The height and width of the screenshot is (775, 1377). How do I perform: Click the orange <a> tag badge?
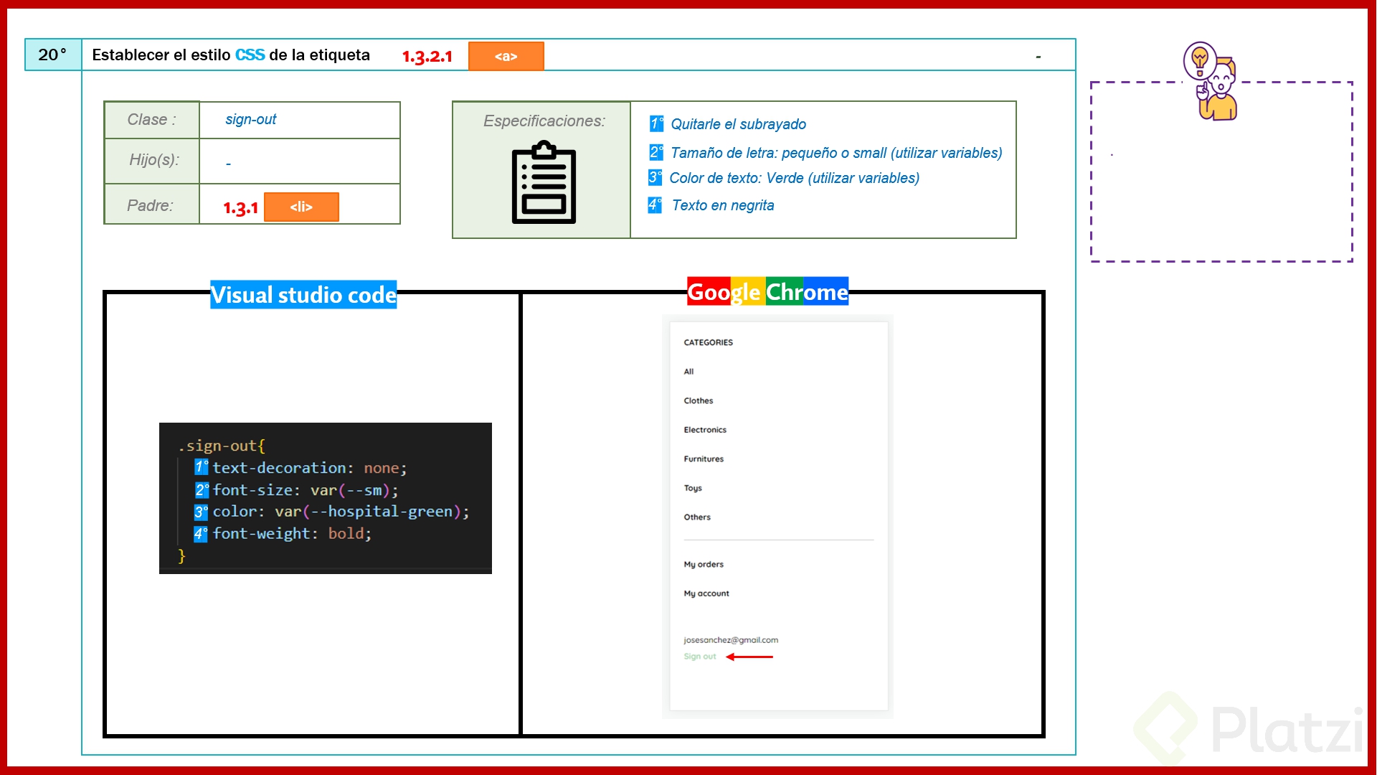[506, 55]
